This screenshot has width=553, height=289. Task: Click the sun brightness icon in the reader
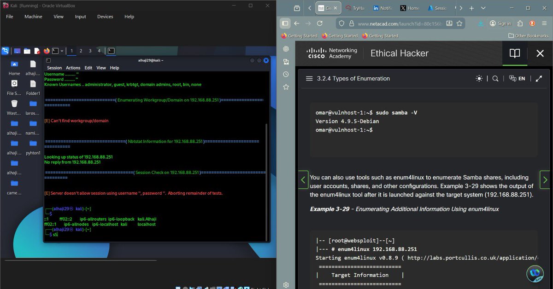coord(479,78)
